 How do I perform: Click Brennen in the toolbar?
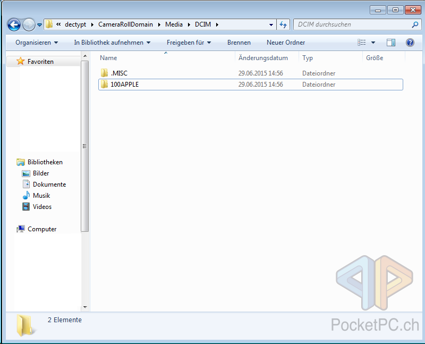click(x=239, y=43)
